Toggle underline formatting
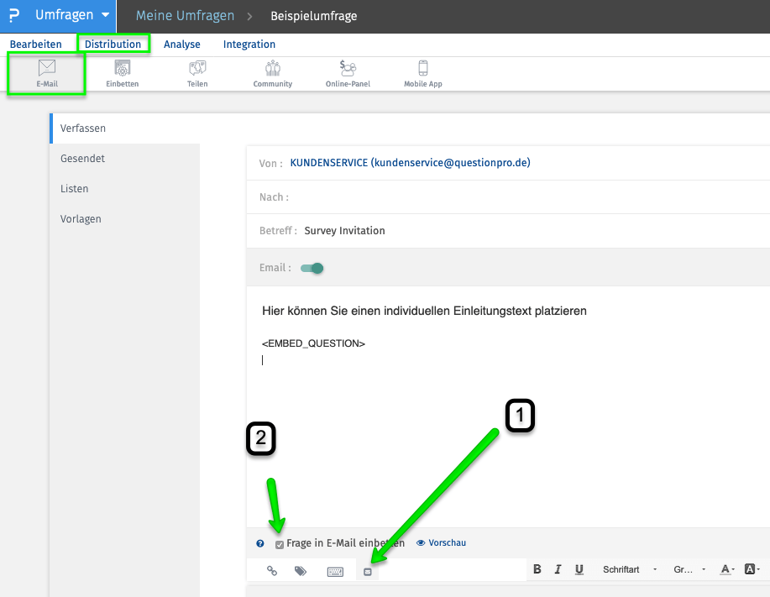 (579, 569)
